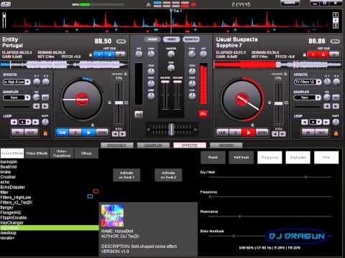This screenshot has height=258, width=345.
Task: Play the right deck sampler sample
Action: (x=336, y=106)
